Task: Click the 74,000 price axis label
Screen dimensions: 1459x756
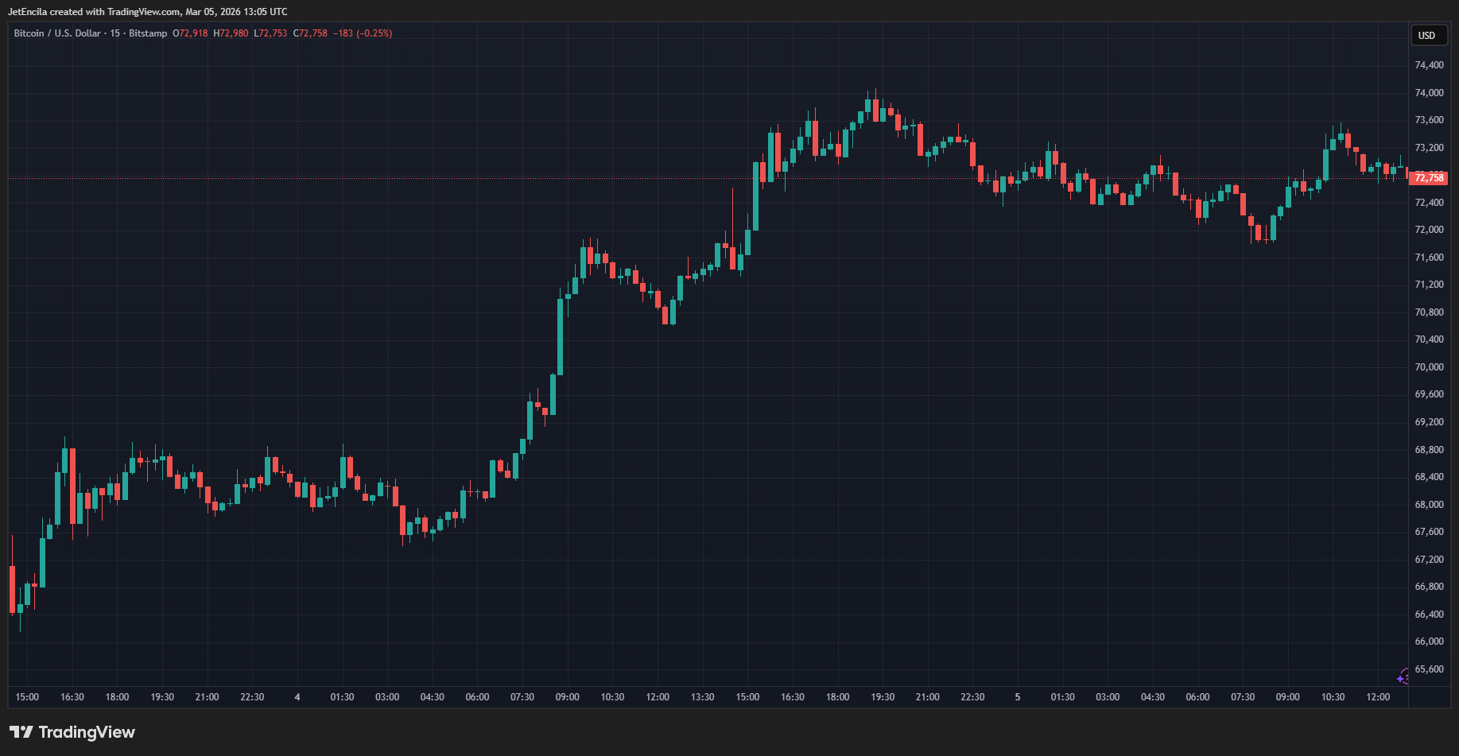Action: [1429, 93]
